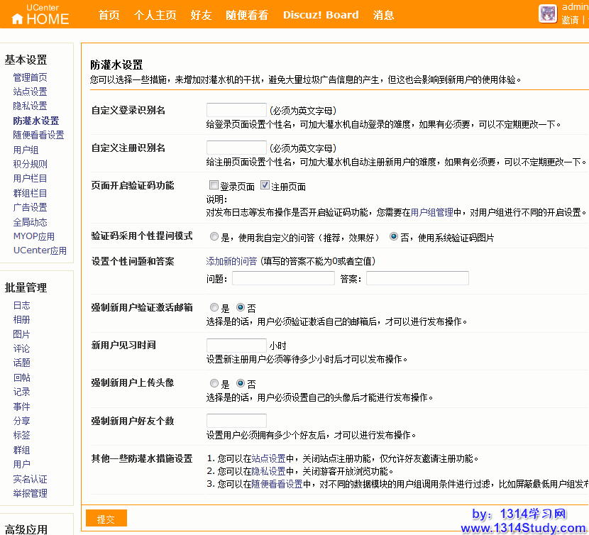
Task: Open 消息 in the top navigation
Action: [x=383, y=15]
